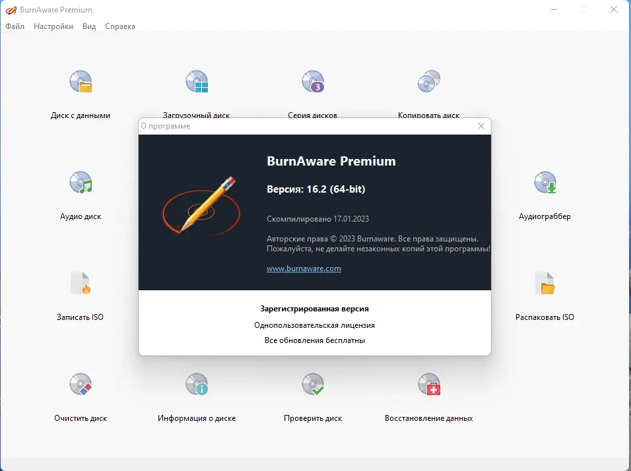Screen dimensions: 631x471
Task: Click the Диск с данными label
Action: click(81, 115)
